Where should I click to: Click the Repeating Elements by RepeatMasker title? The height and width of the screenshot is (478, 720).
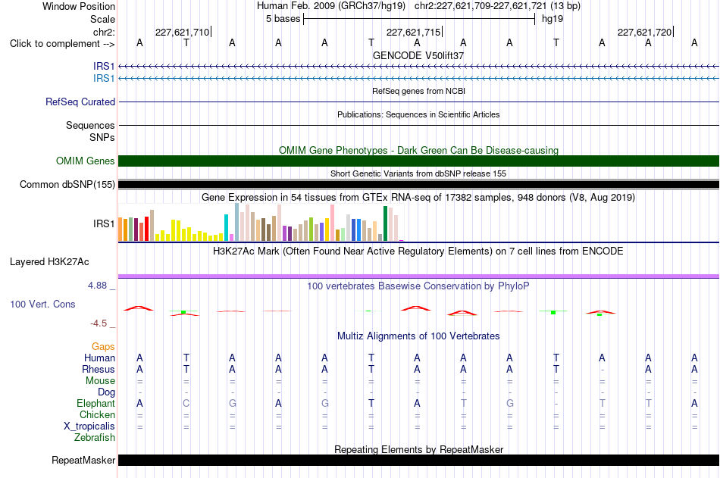click(418, 449)
